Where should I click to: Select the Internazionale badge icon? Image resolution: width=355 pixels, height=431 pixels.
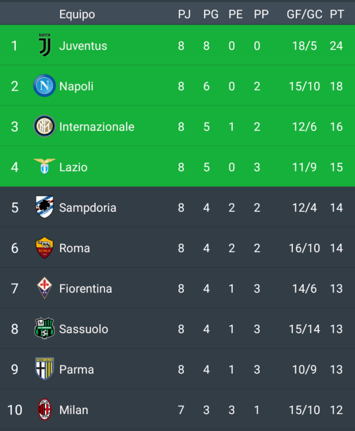click(x=44, y=126)
